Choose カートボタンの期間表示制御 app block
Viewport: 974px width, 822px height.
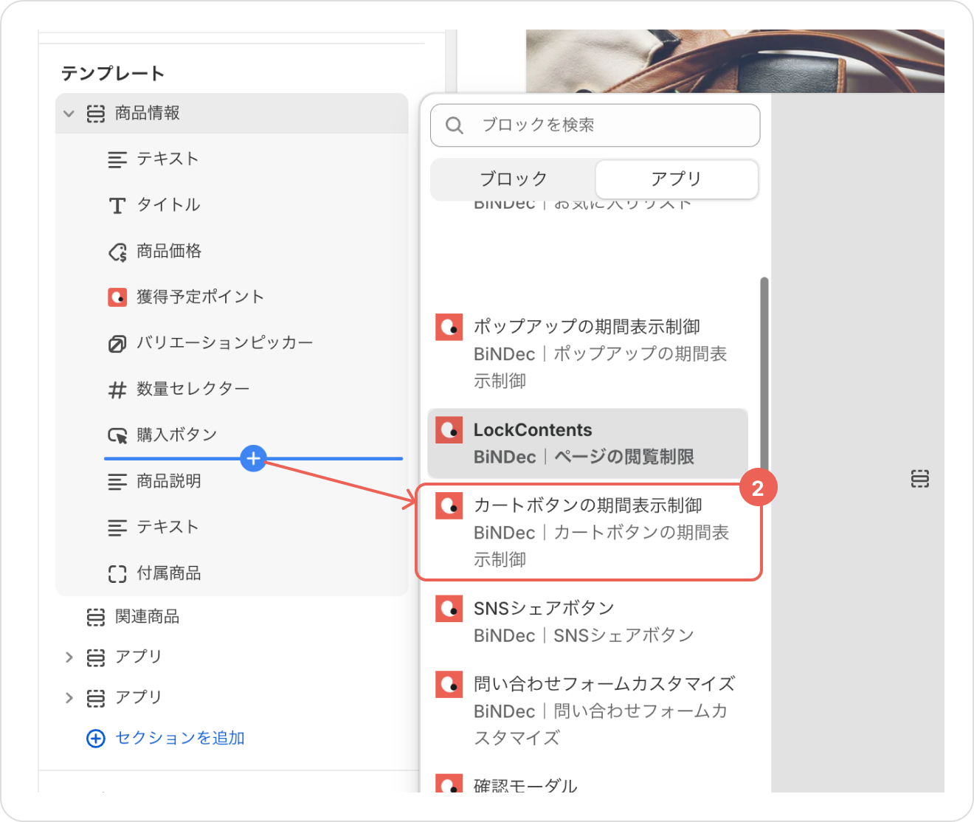click(588, 531)
